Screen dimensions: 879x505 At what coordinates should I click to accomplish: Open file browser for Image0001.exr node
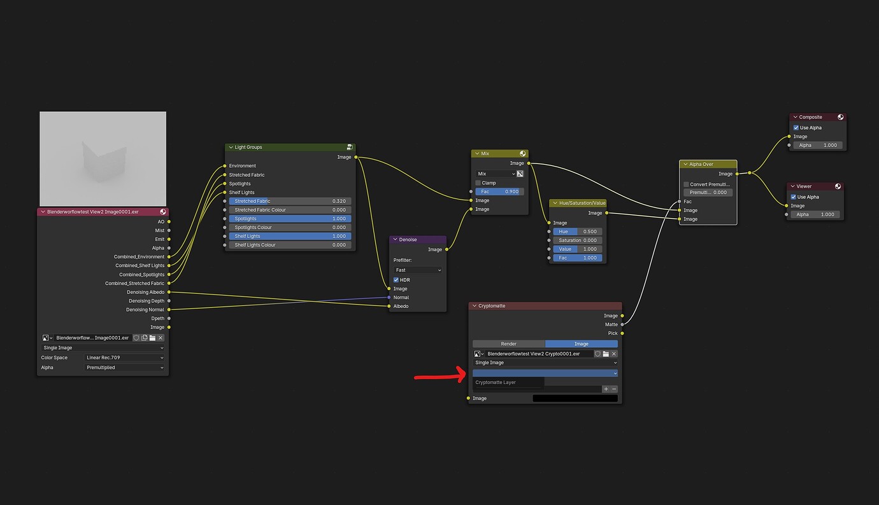tap(153, 338)
